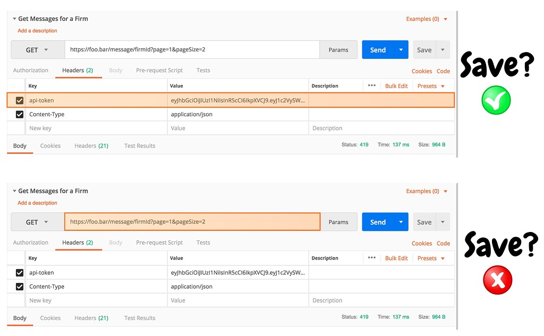Click the Add a description link
The image size is (544, 336).
click(x=37, y=30)
